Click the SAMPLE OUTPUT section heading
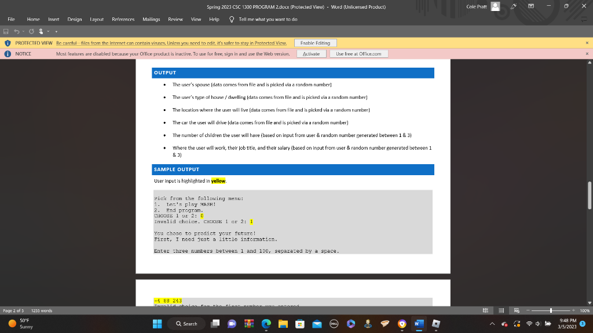 click(x=176, y=169)
